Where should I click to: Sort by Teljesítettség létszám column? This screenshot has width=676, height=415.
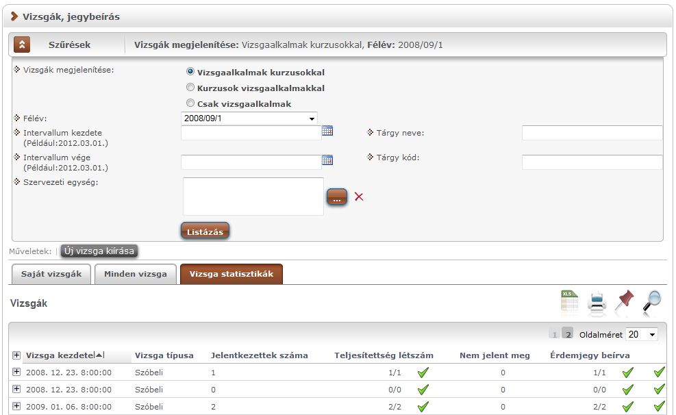384,355
